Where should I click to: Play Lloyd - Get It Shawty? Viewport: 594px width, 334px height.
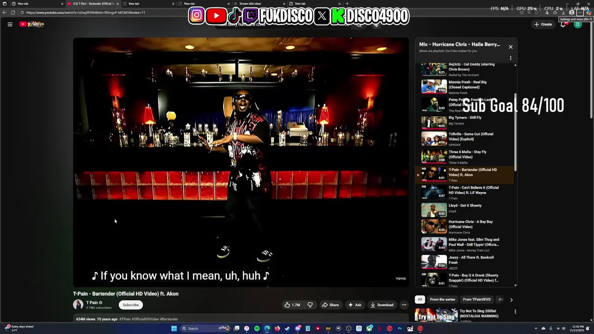pos(464,210)
